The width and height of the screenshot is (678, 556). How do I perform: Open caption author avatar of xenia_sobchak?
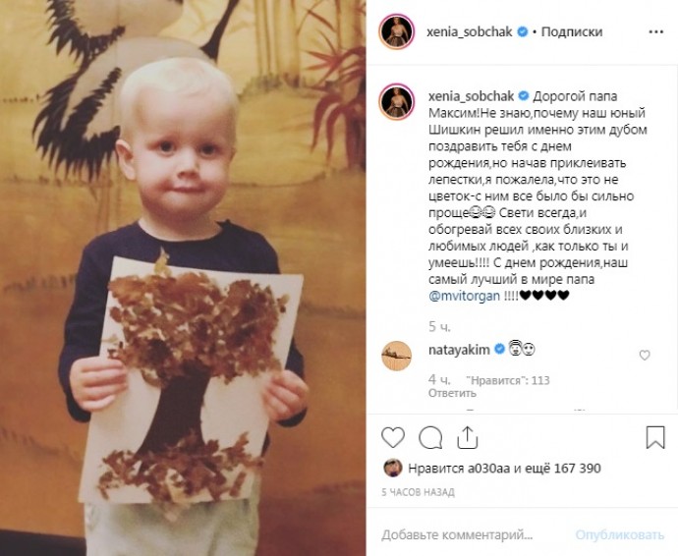(397, 102)
